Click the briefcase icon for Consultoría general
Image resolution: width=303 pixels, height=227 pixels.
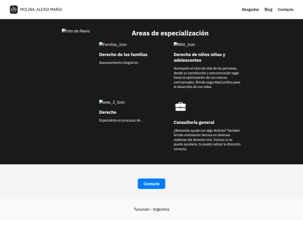click(x=181, y=106)
